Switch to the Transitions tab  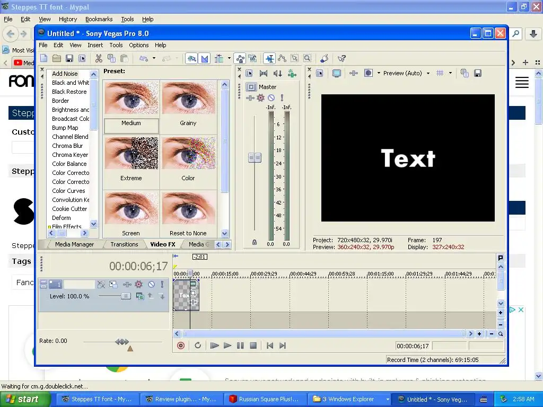click(x=124, y=244)
